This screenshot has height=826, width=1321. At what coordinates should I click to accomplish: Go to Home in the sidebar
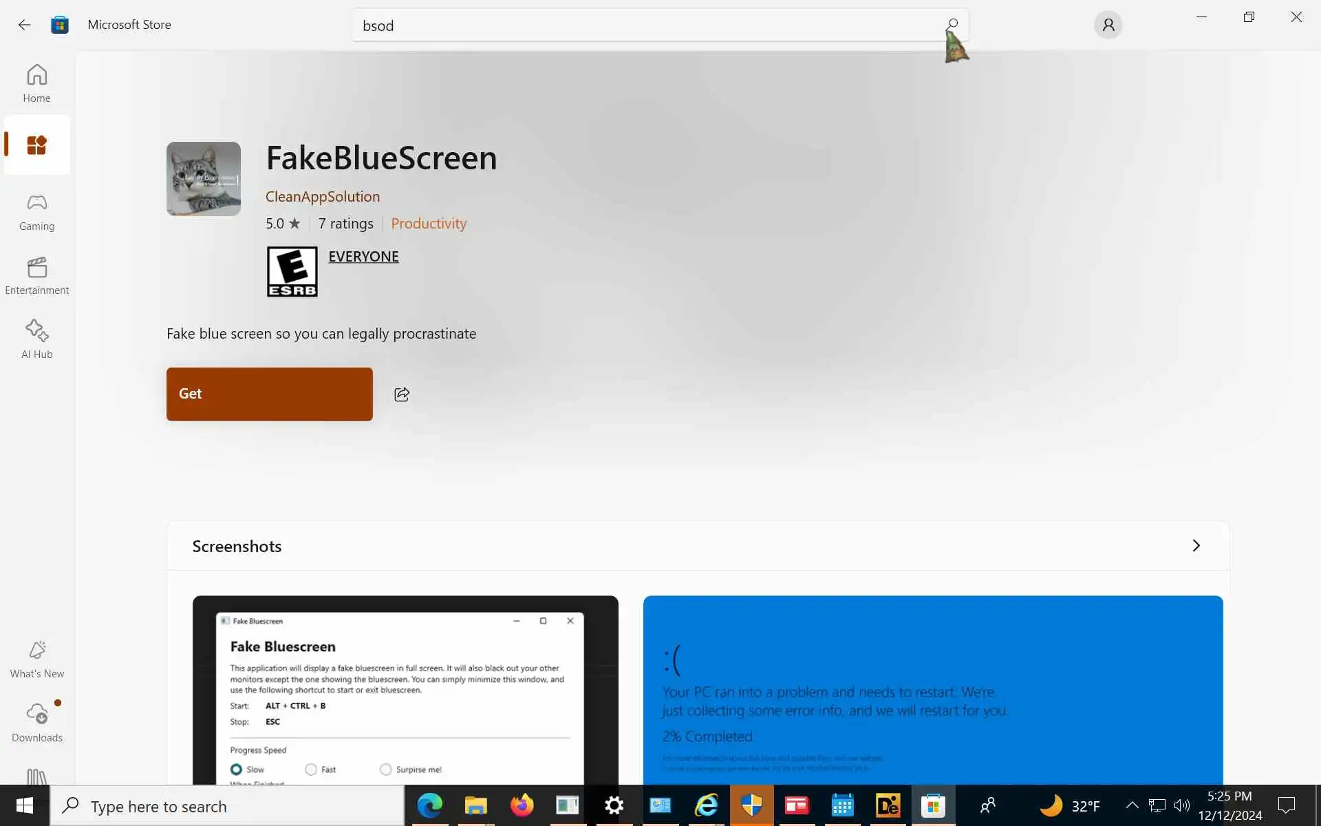point(36,83)
